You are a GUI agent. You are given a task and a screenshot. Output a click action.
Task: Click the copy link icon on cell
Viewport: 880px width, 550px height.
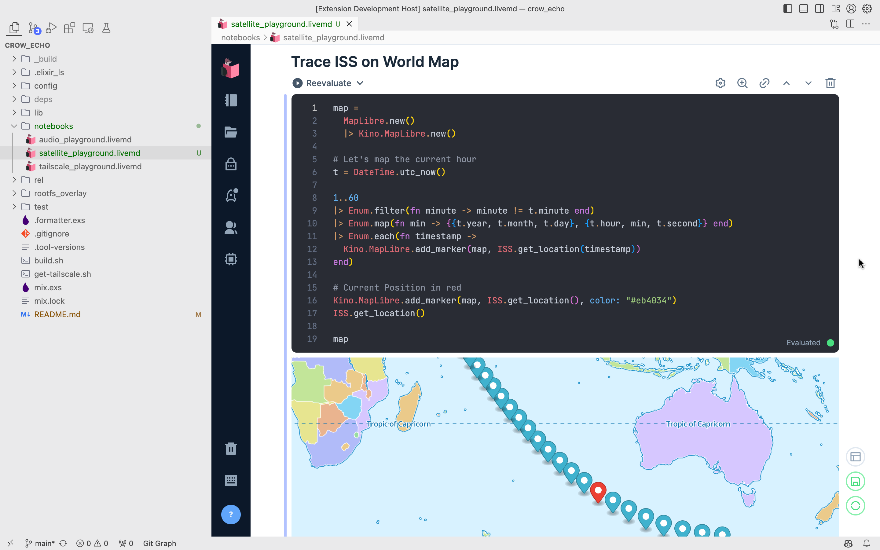click(764, 83)
